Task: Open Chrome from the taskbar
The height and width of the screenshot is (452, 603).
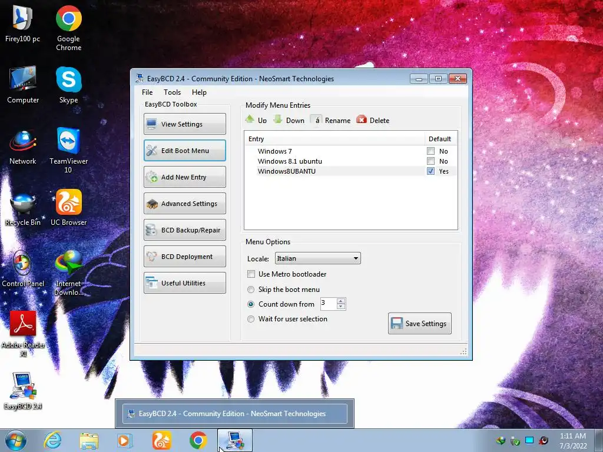Action: point(198,440)
